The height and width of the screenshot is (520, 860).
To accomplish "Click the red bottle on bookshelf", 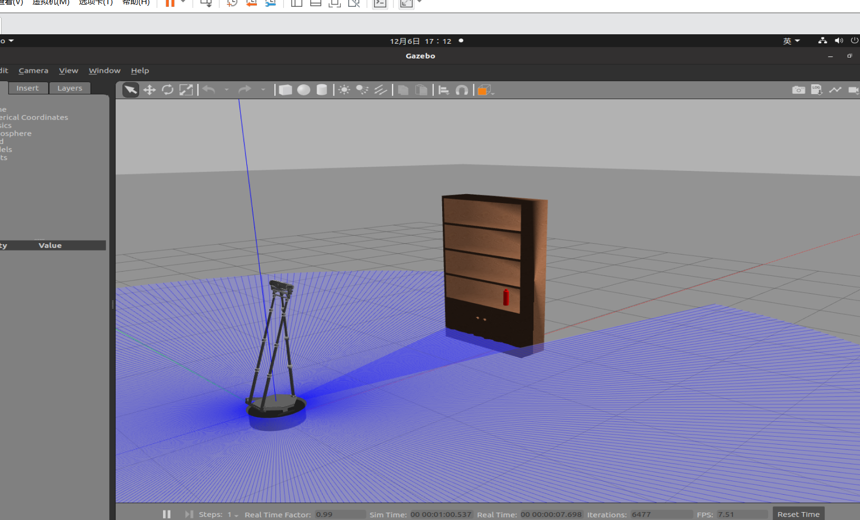I will pos(506,297).
